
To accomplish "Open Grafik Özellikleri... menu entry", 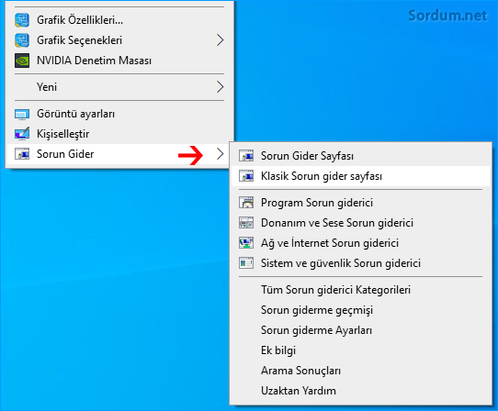I will click(119, 20).
